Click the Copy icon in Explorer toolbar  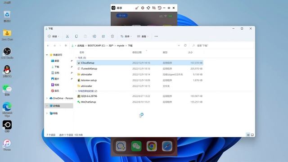pyautogui.click(x=76, y=36)
